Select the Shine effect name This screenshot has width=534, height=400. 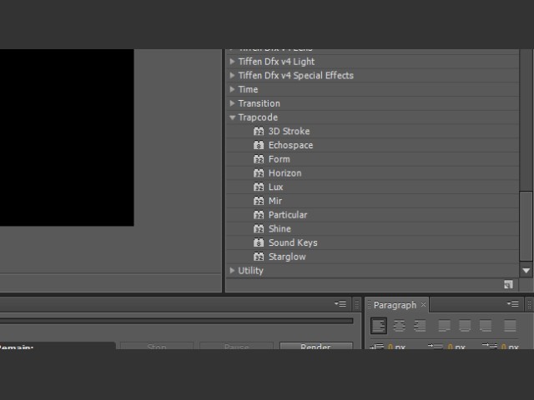280,228
